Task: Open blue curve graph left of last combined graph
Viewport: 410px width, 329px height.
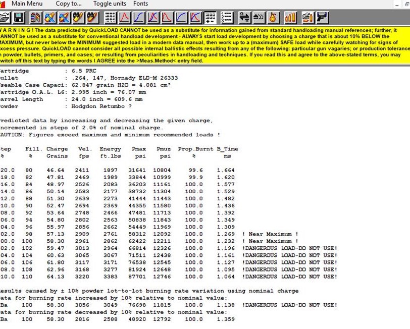Action: [181, 18]
